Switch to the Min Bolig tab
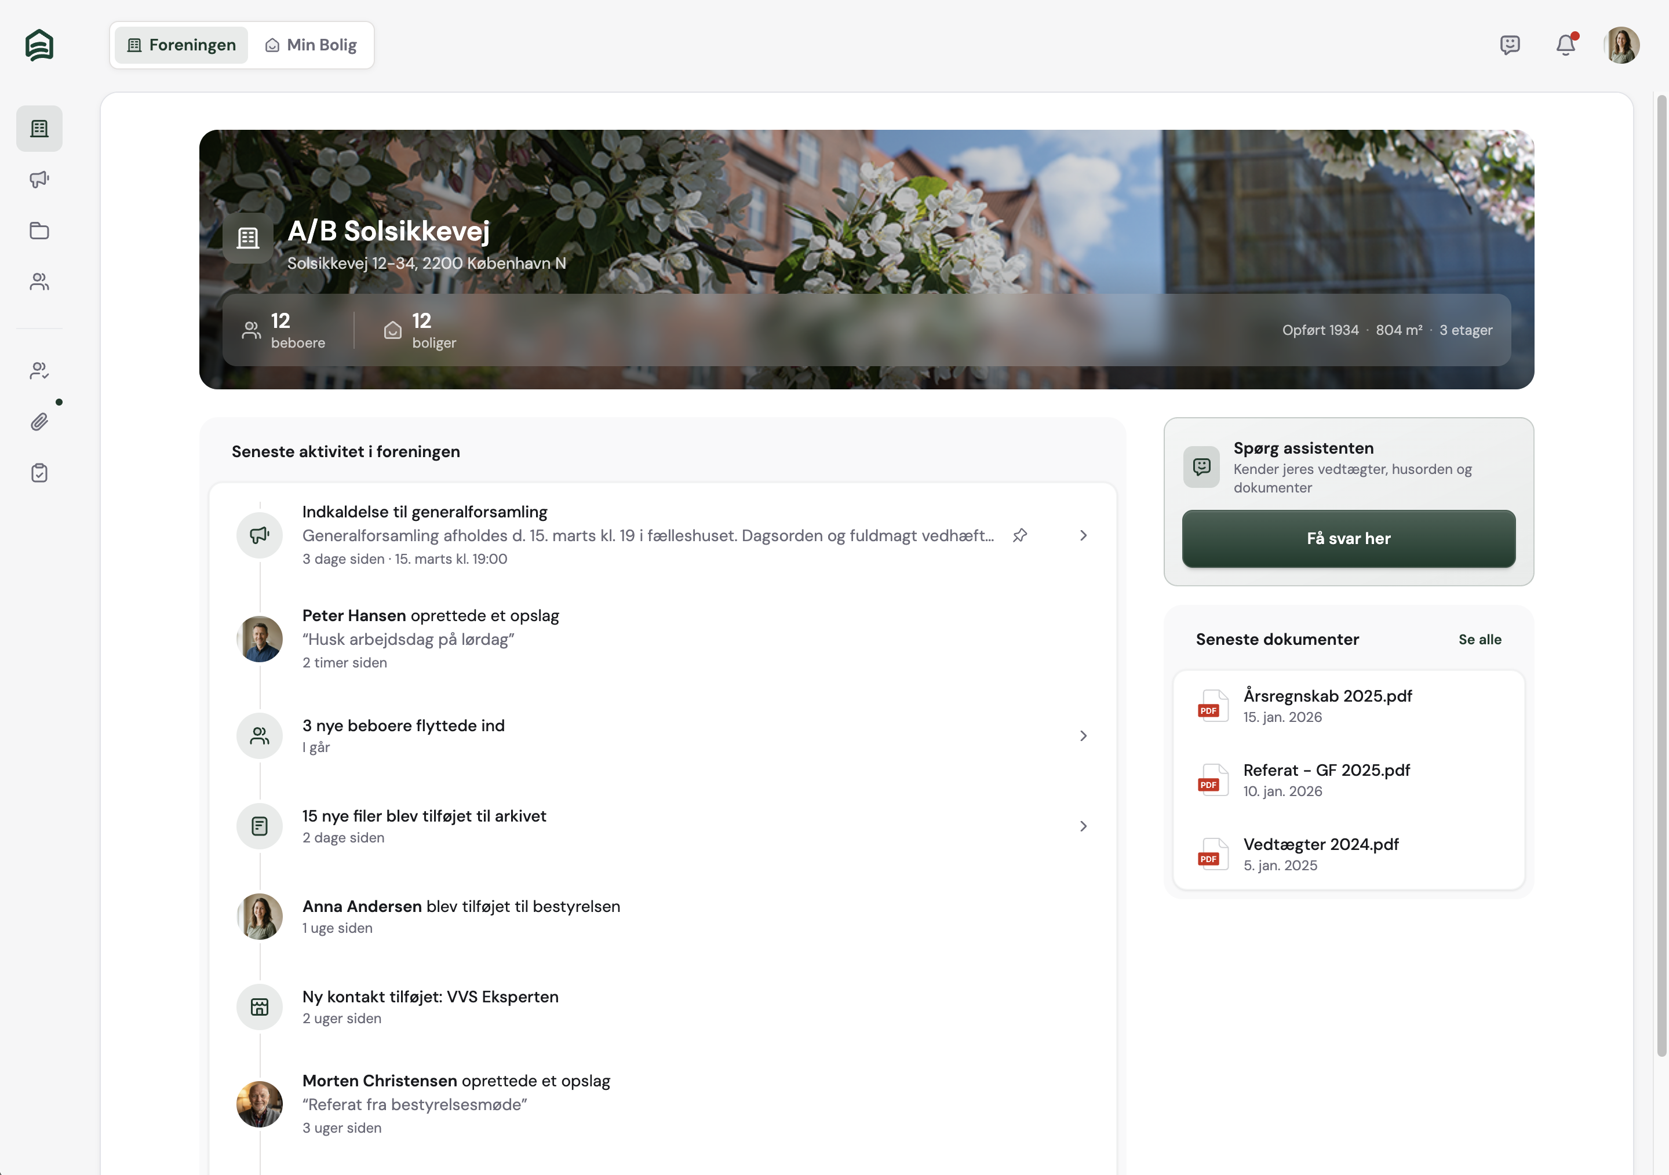 [311, 45]
